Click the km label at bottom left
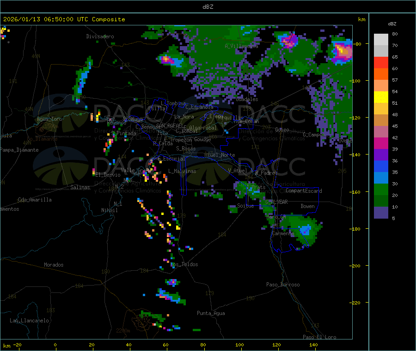Viewport: 416px width, 351px height. coord(6,346)
